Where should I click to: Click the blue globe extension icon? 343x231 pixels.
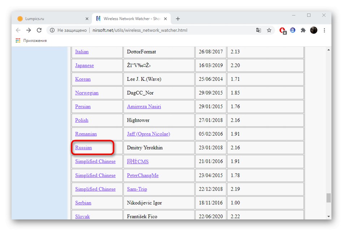(x=292, y=30)
